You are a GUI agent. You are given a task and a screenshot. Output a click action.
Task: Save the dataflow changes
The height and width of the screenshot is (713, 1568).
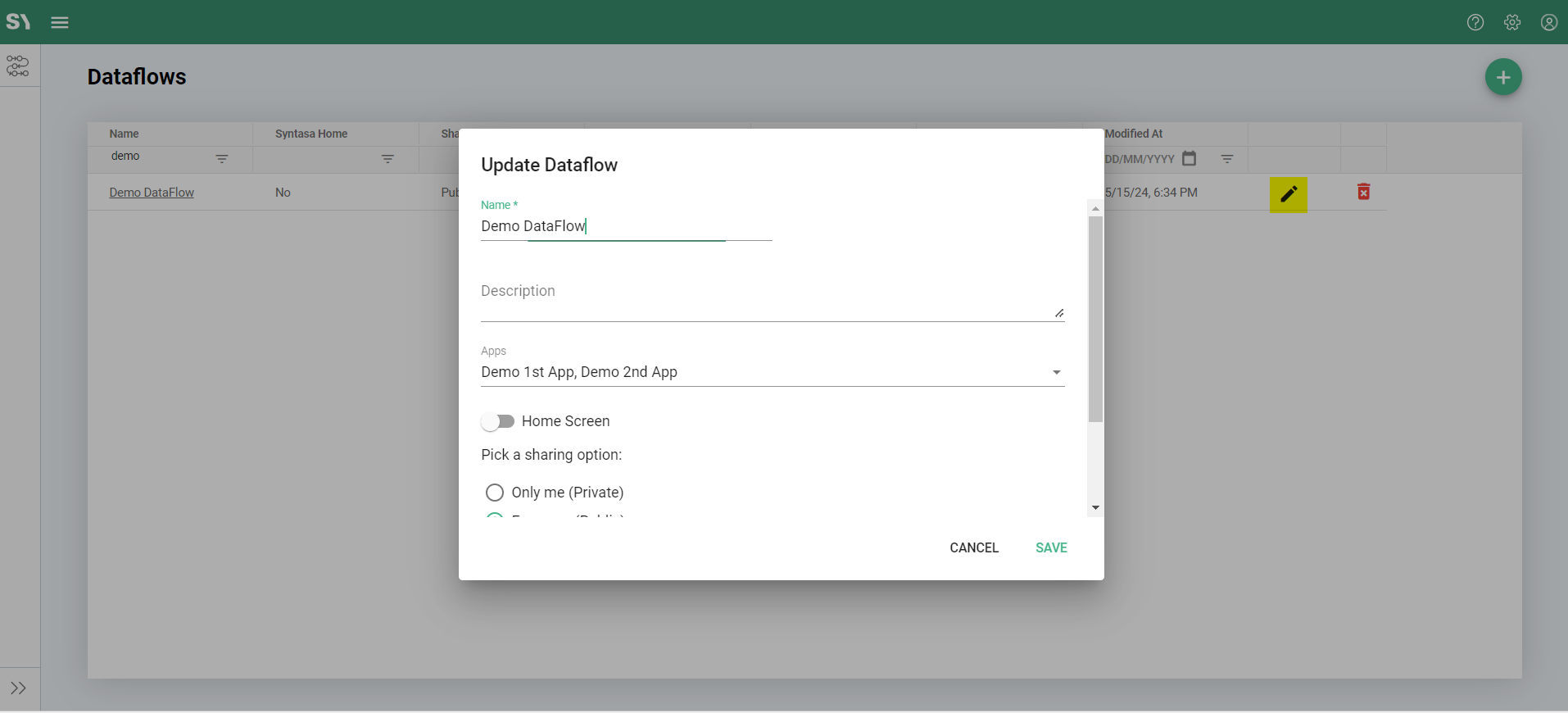point(1050,547)
